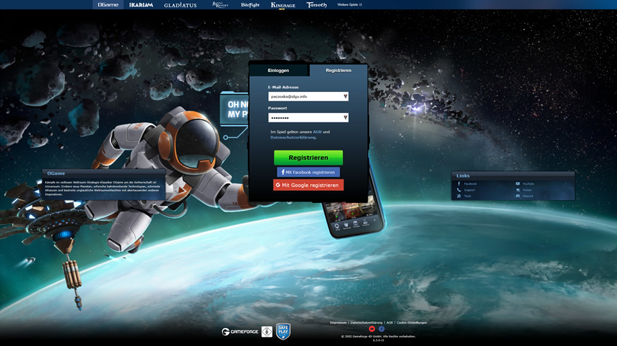
Task: Click the red YouTube footer icon
Action: tap(372, 329)
